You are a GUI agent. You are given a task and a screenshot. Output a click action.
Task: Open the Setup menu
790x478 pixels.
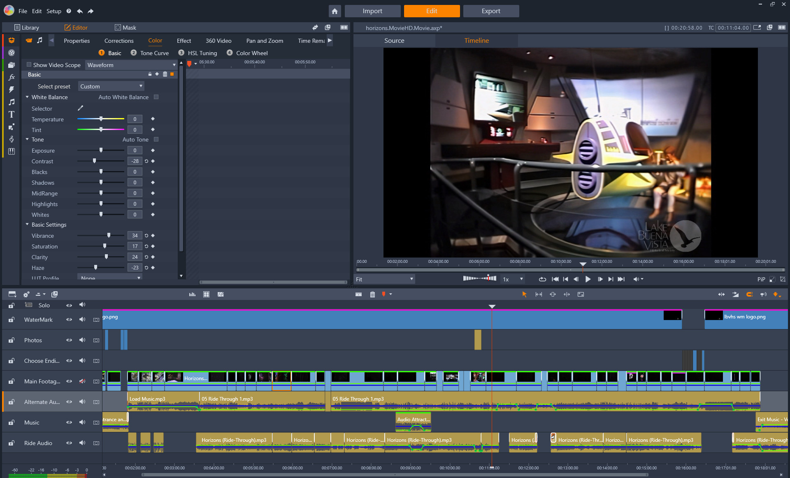click(53, 11)
